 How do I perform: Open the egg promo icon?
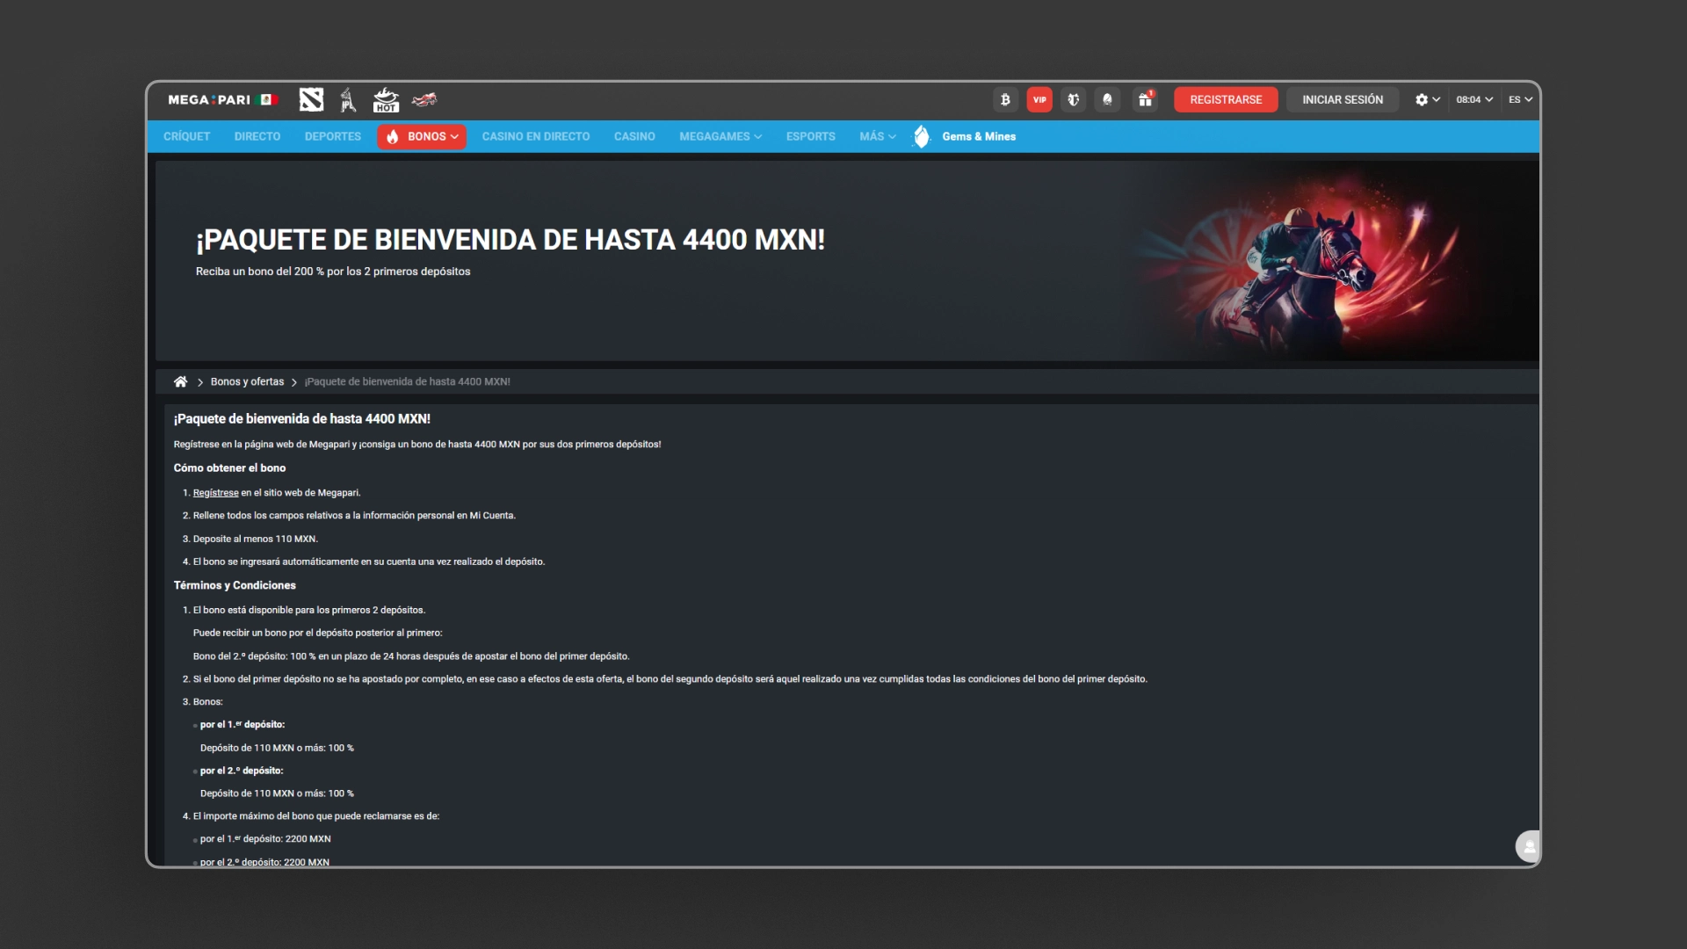(1107, 99)
